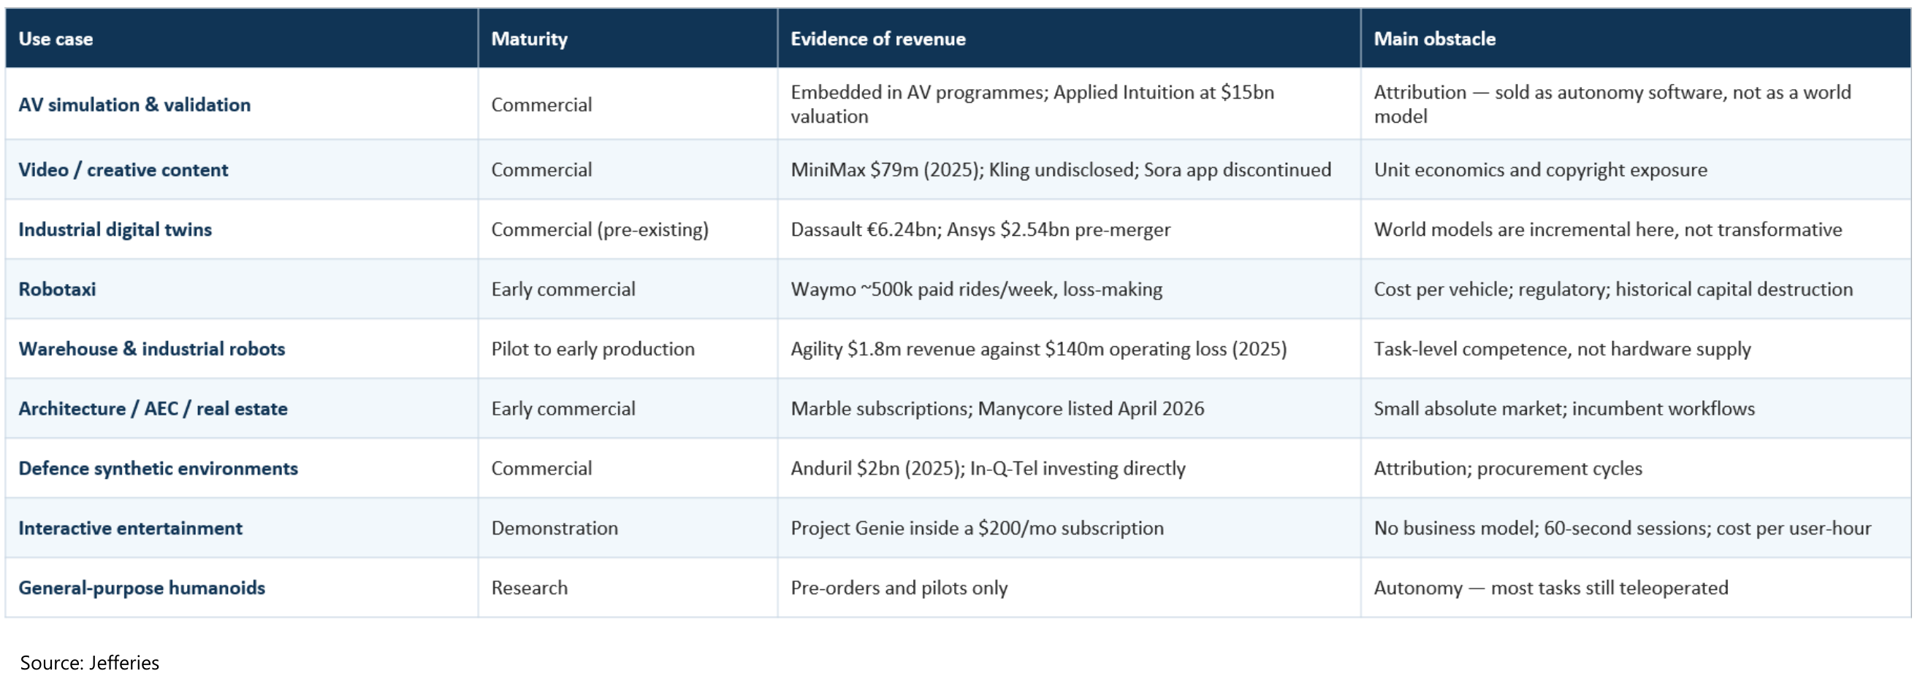Click 'Pilot to early production' maturity cell

coord(628,348)
